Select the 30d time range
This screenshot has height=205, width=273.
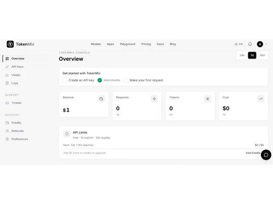262,55
